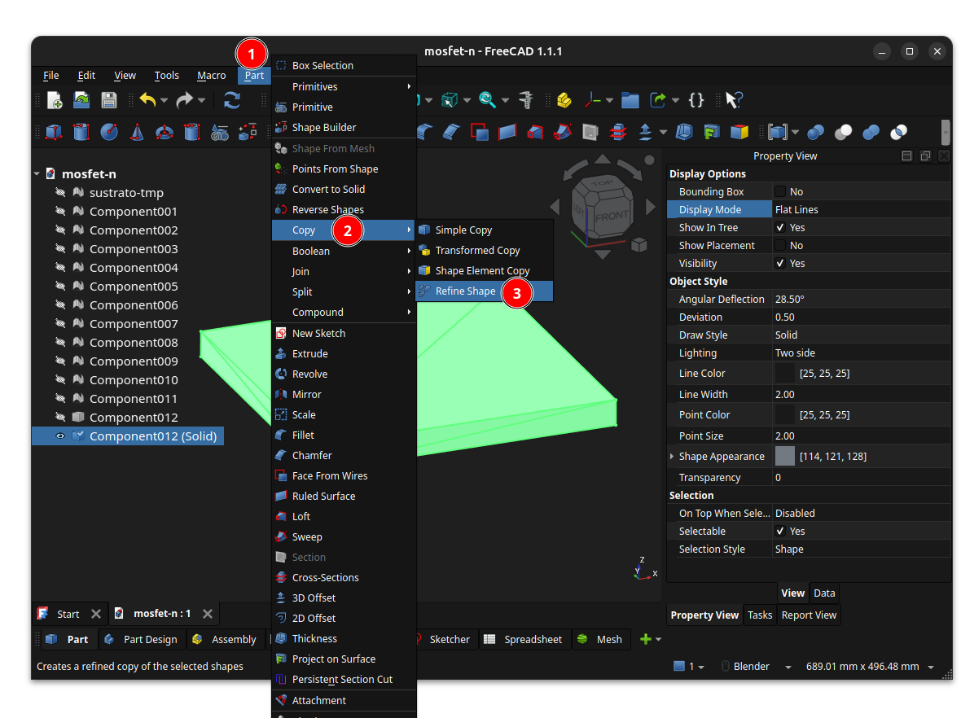Click the blue Create Group folder icon
This screenshot has width=961, height=718.
630,100
